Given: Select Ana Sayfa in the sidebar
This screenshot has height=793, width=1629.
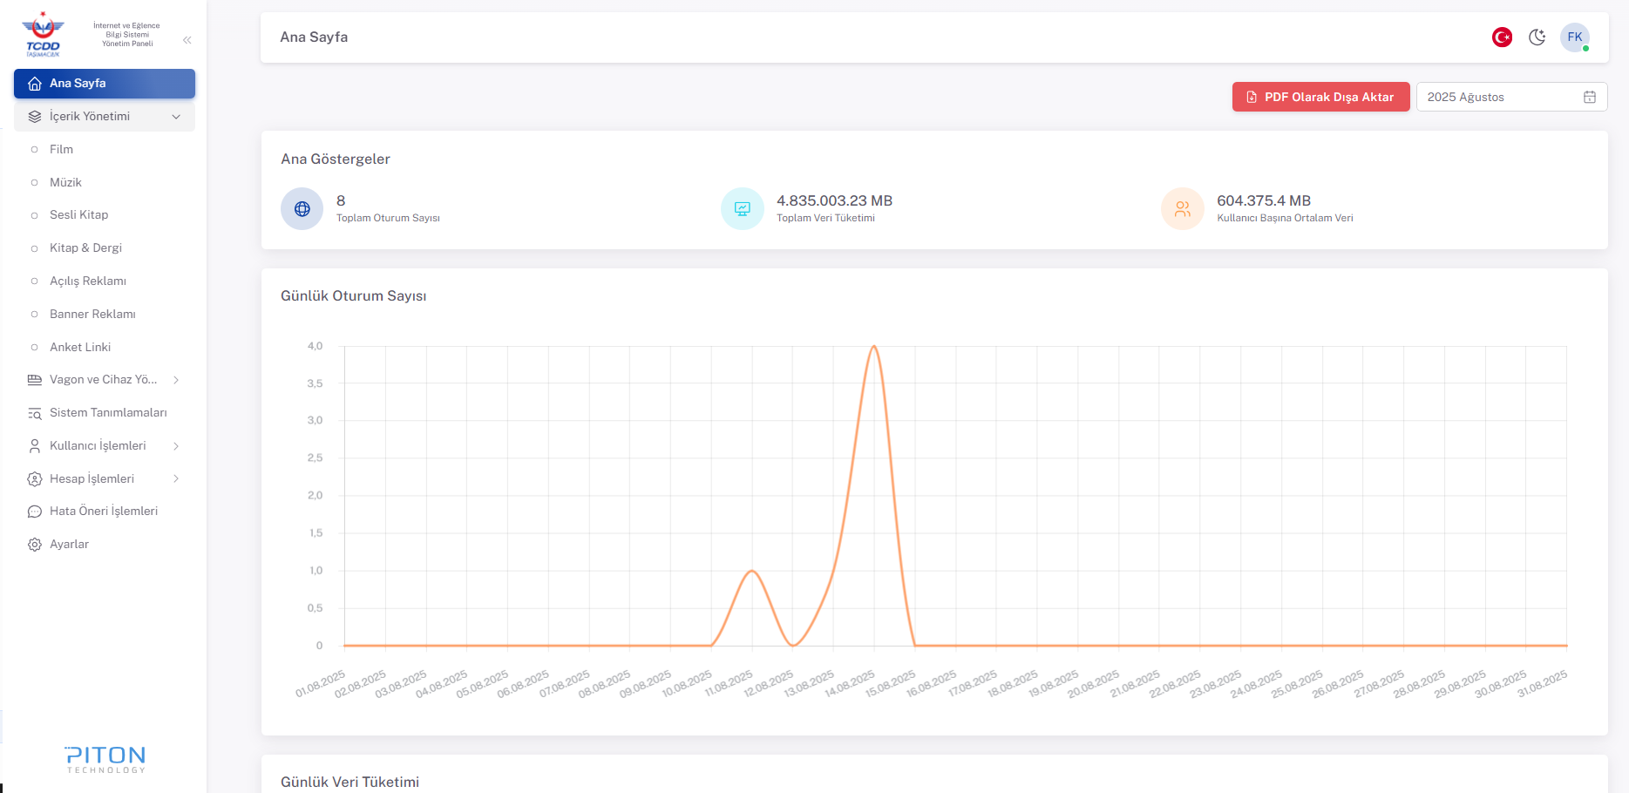Looking at the screenshot, I should pyautogui.click(x=105, y=84).
